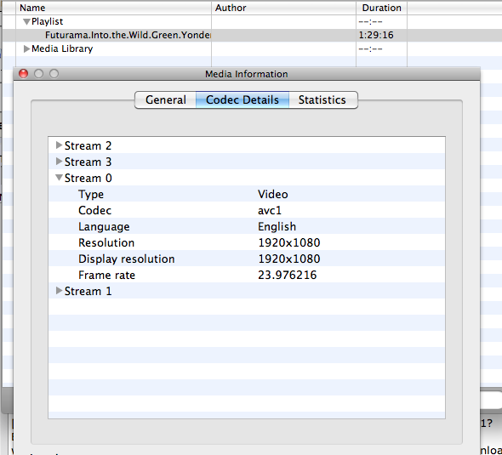Click the Video type value

273,194
